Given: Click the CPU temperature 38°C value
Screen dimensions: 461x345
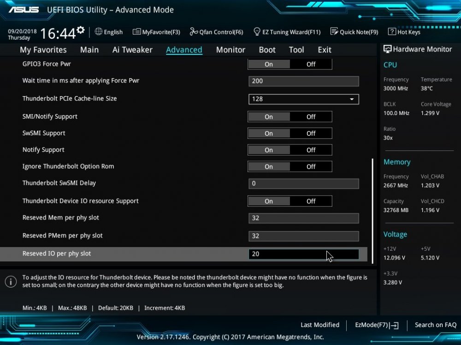Looking at the screenshot, I should [x=426, y=88].
